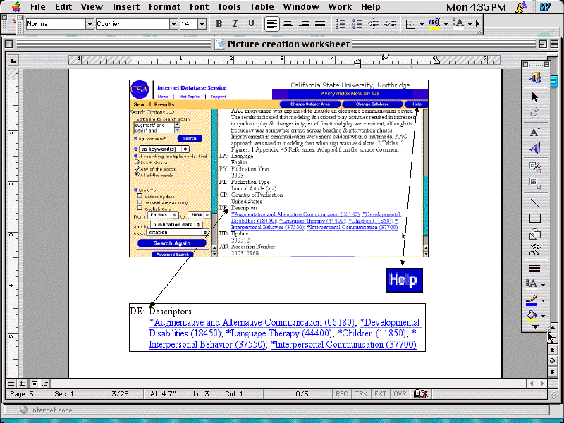The image size is (564, 423).
Task: Decrease the paragraph indent
Action: 374,24
